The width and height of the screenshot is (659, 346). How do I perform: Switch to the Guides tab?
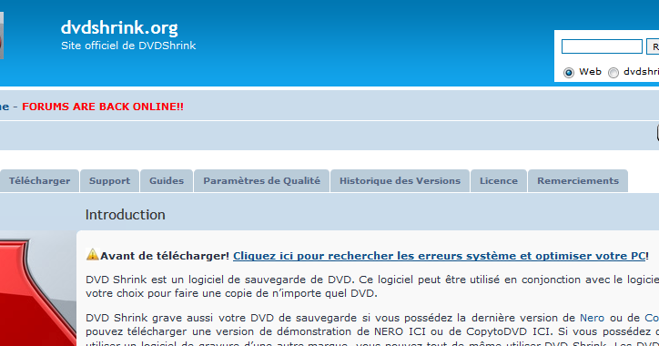point(167,181)
